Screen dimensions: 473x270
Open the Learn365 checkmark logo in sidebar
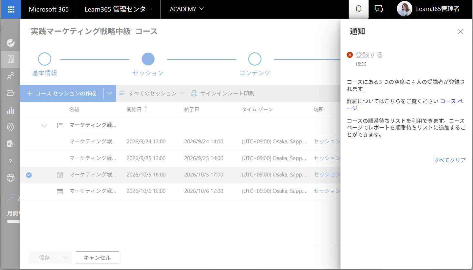click(11, 43)
